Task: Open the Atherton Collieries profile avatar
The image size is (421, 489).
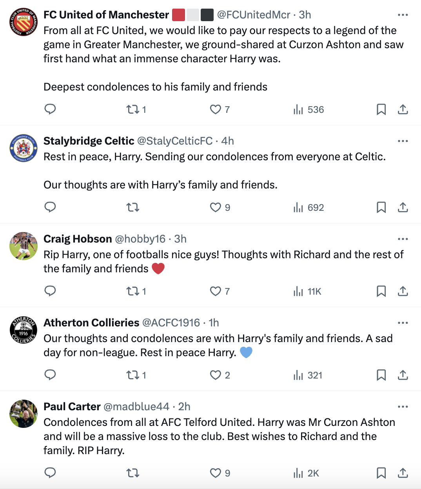Action: [x=24, y=330]
